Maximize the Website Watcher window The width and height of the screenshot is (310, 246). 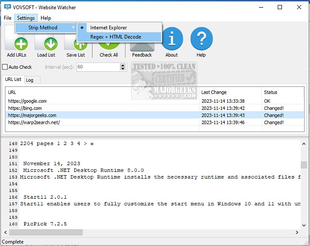coord(280,7)
